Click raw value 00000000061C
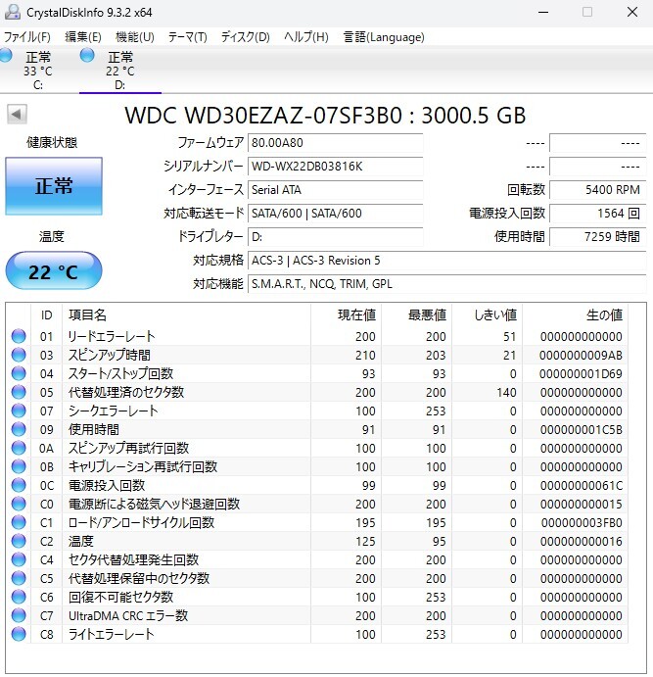Image resolution: width=653 pixels, height=677 pixels. [581, 486]
